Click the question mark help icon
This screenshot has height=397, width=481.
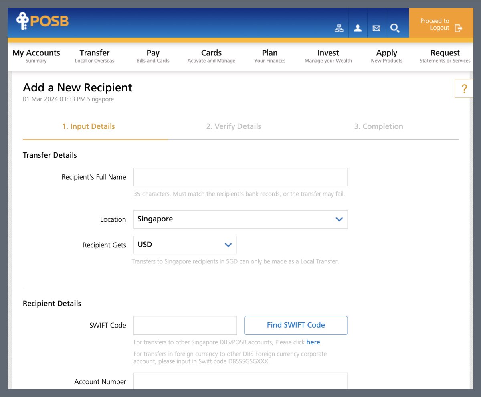coord(464,89)
